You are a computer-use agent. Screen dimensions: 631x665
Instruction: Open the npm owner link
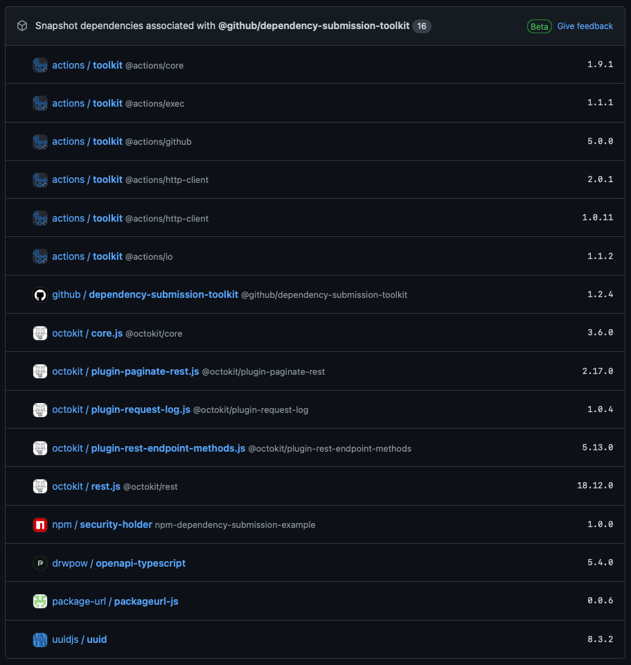point(62,524)
